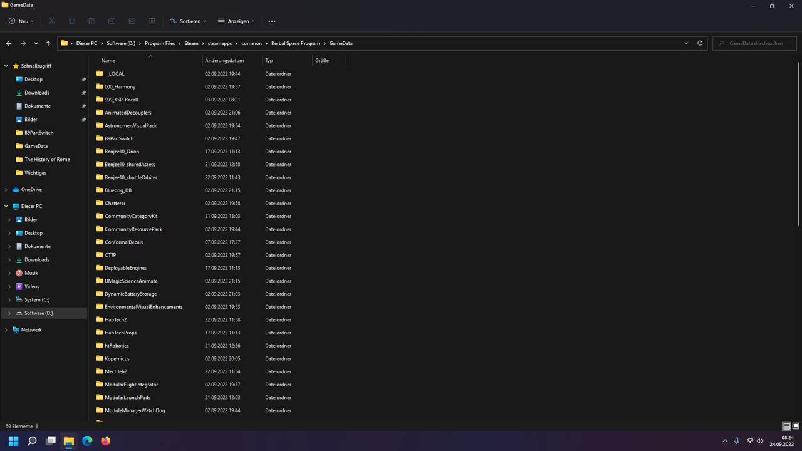Open the Neu dropdown button

21,21
